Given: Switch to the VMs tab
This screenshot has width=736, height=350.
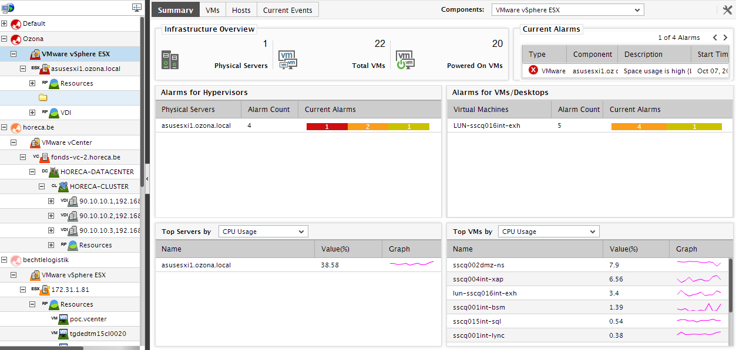Looking at the screenshot, I should coord(213,10).
